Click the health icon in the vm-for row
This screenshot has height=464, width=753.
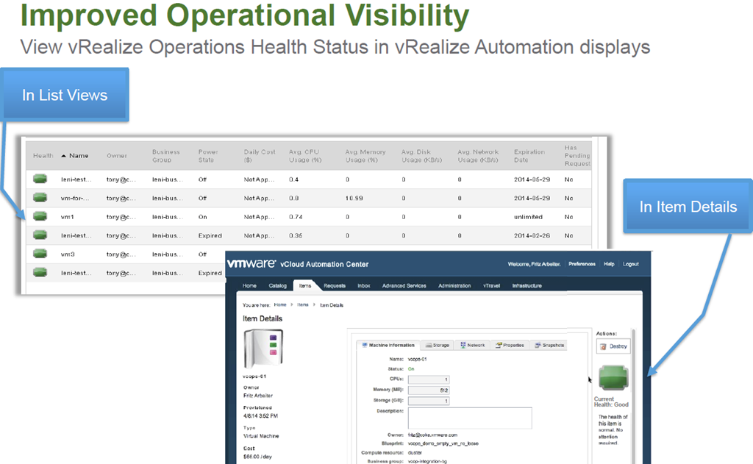click(40, 198)
